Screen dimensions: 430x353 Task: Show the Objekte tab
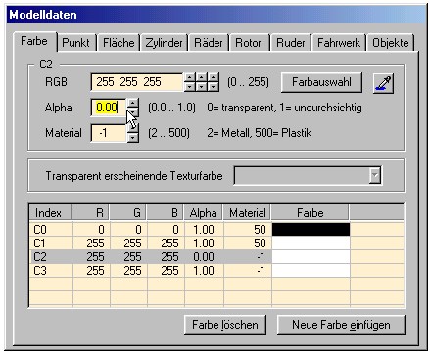[391, 43]
